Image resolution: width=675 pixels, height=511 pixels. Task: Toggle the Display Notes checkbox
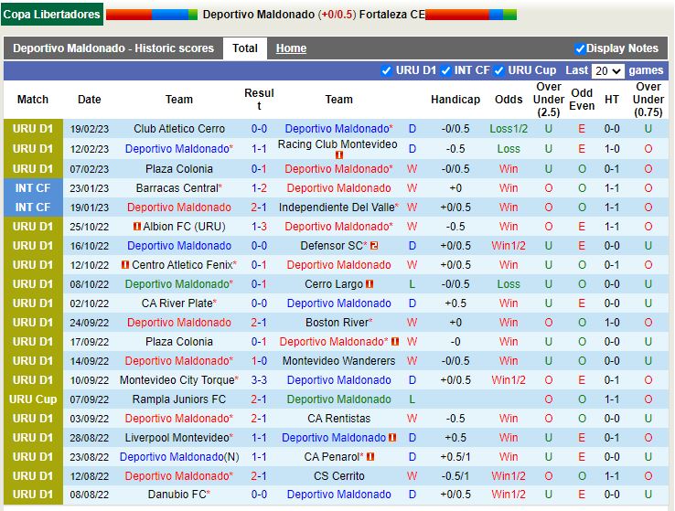click(580, 48)
